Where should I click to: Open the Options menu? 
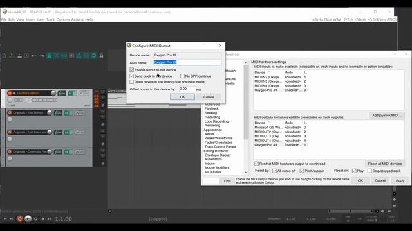point(63,19)
